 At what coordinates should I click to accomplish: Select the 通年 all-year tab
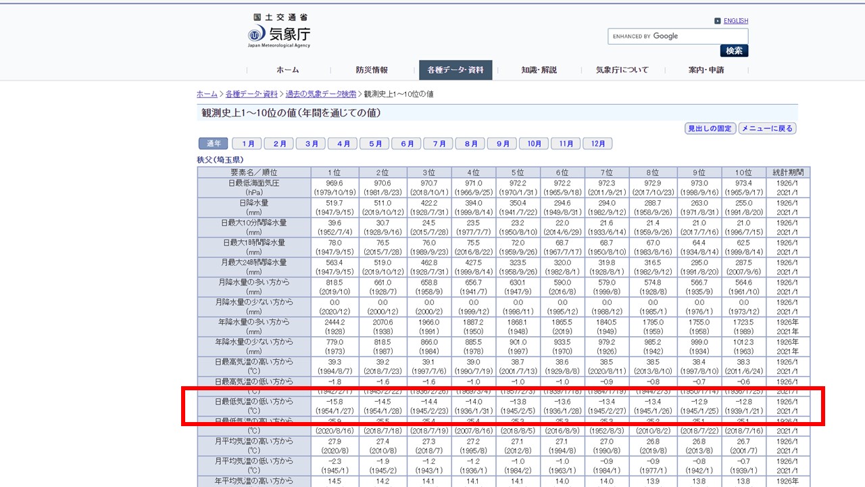tap(214, 143)
